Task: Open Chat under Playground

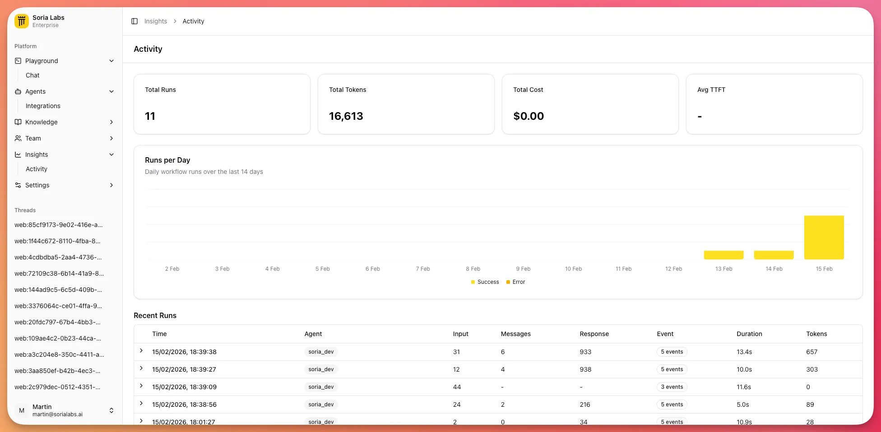Action: (x=32, y=75)
